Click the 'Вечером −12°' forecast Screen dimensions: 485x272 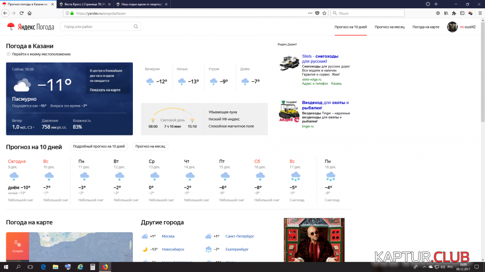click(156, 77)
